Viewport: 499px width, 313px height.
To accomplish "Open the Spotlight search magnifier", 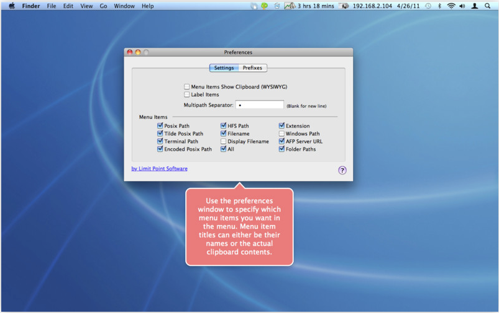I will (x=488, y=6).
